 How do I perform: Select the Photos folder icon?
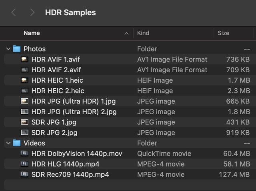17,49
